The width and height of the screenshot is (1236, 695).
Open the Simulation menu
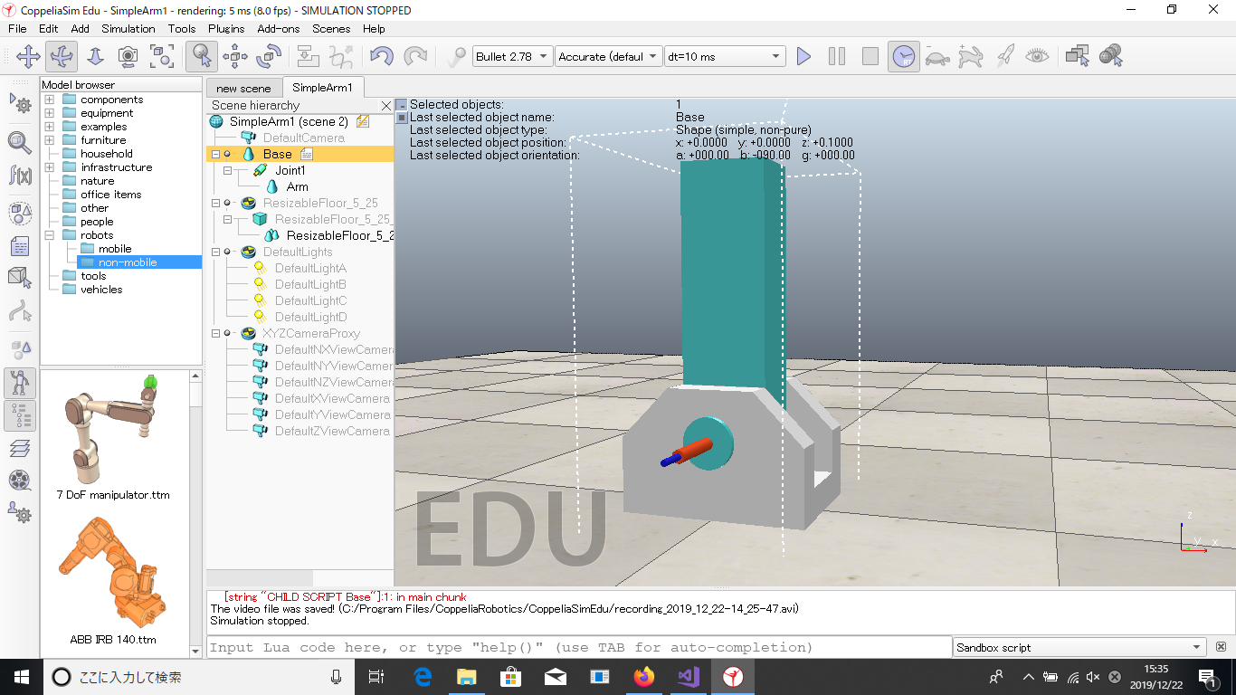pos(128,28)
